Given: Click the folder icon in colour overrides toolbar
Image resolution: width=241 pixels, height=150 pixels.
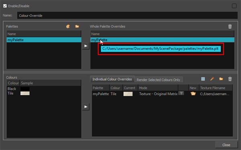Looking at the screenshot, I should pos(221,79).
